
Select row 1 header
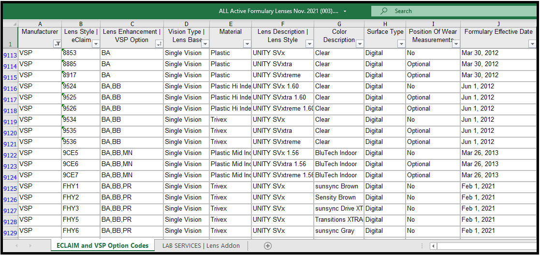click(10, 38)
